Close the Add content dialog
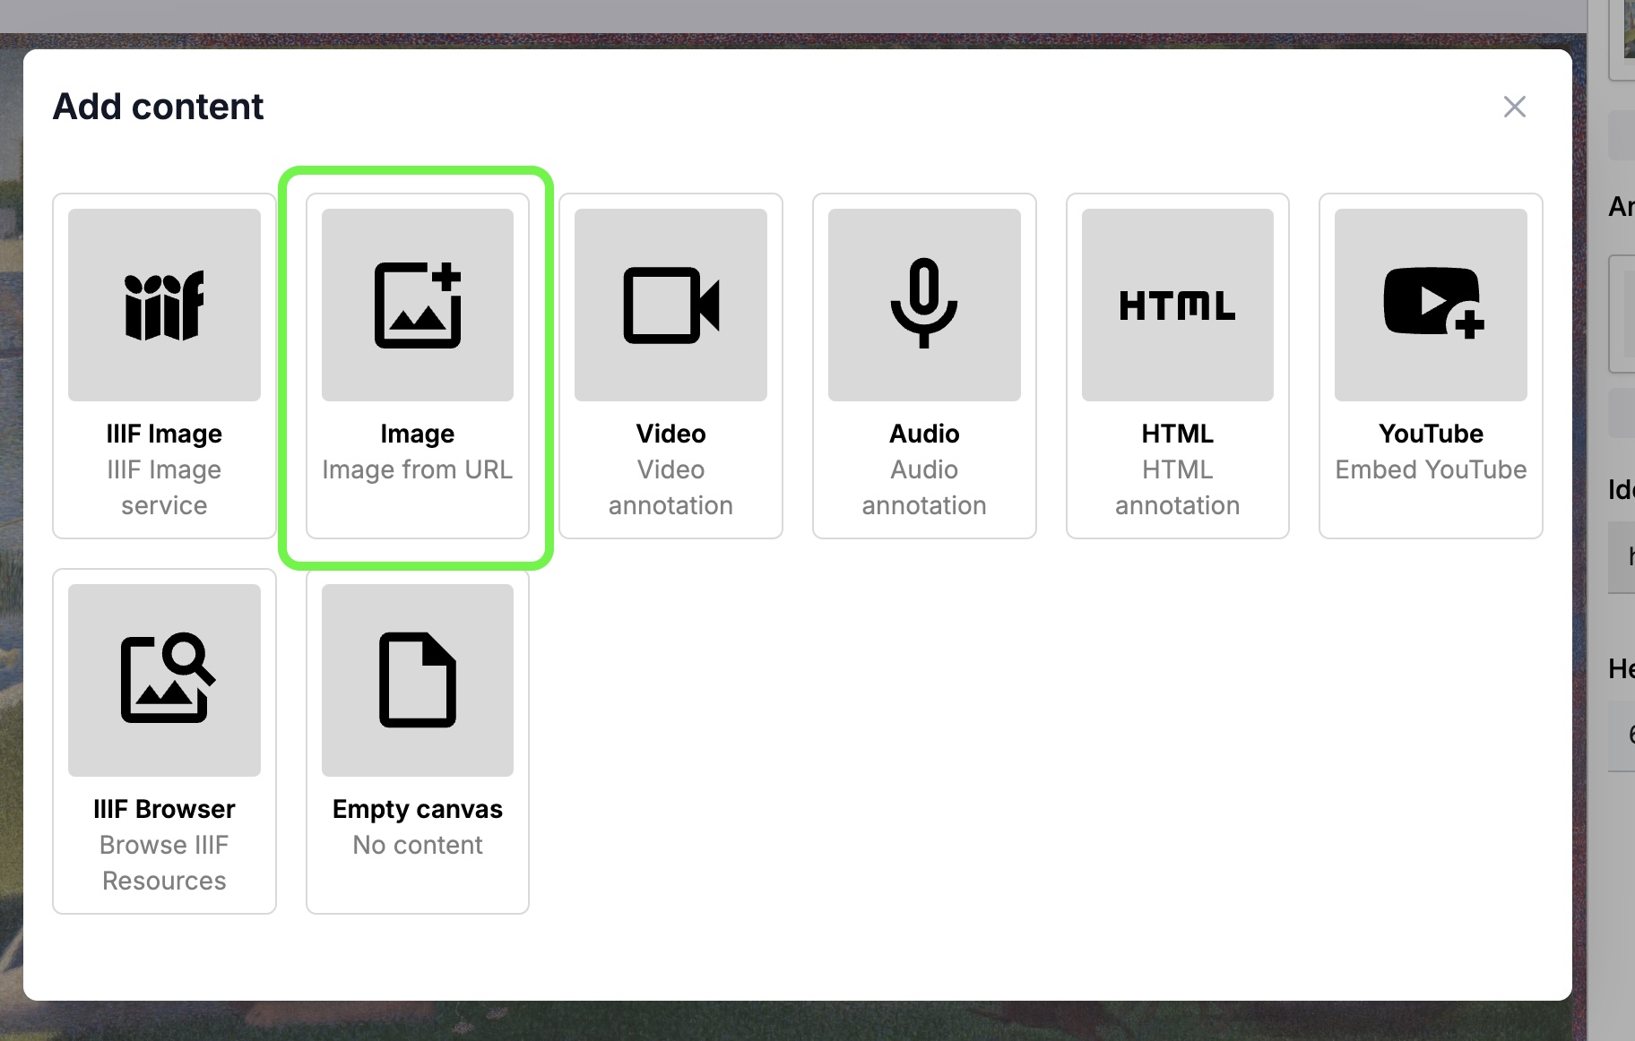1635x1041 pixels. [x=1514, y=107]
